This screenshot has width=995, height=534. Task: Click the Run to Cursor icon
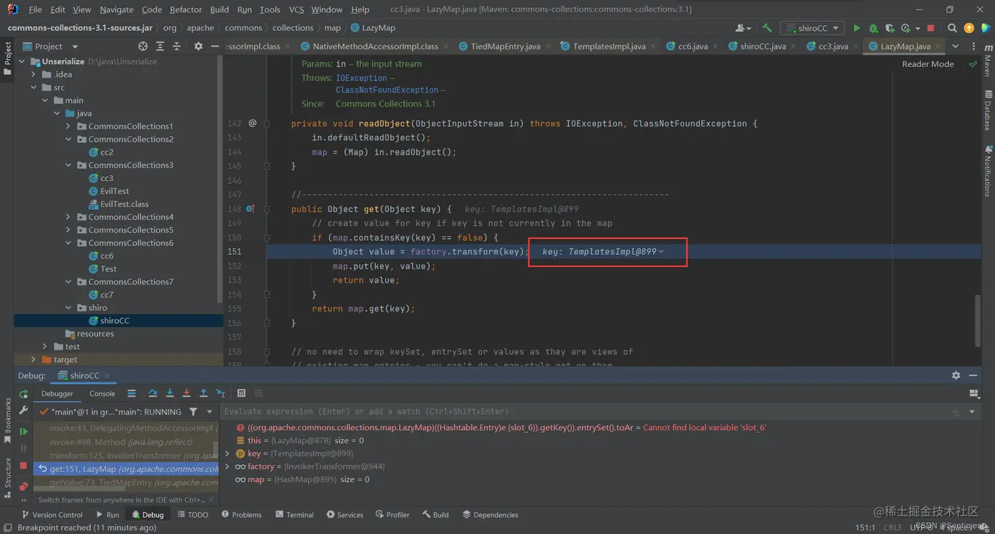point(220,393)
